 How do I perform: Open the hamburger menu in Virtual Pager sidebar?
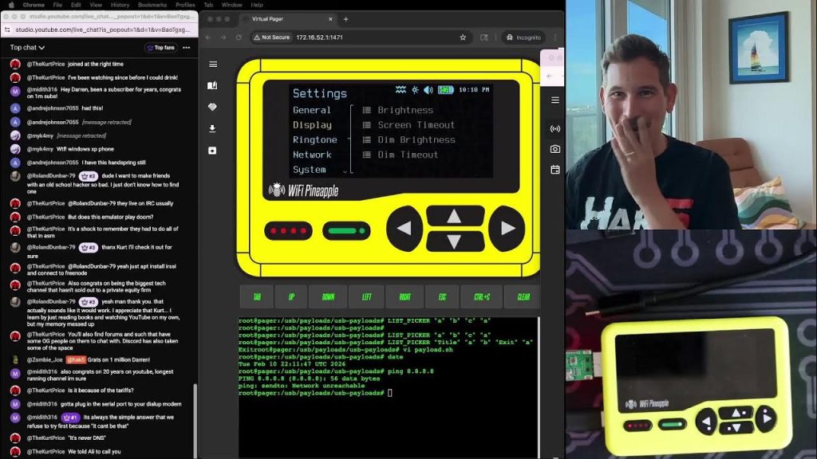point(213,64)
